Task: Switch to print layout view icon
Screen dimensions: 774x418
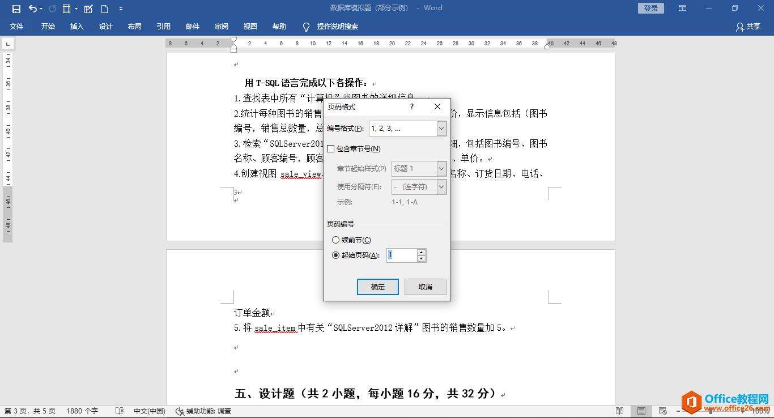Action: (x=641, y=411)
